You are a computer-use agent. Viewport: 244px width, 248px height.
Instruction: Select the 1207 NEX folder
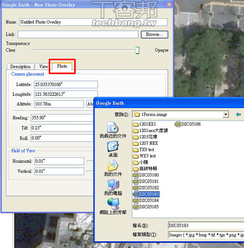145,143
